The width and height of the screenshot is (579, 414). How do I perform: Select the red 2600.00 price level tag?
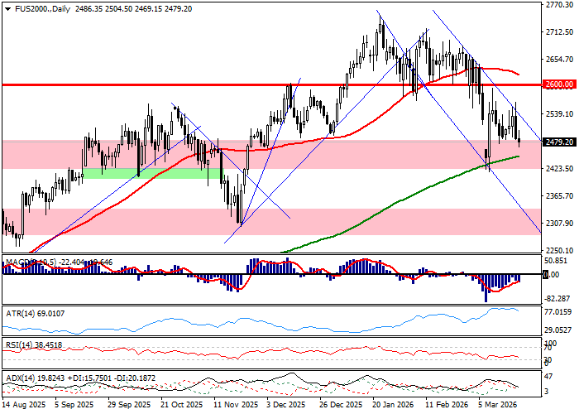560,84
